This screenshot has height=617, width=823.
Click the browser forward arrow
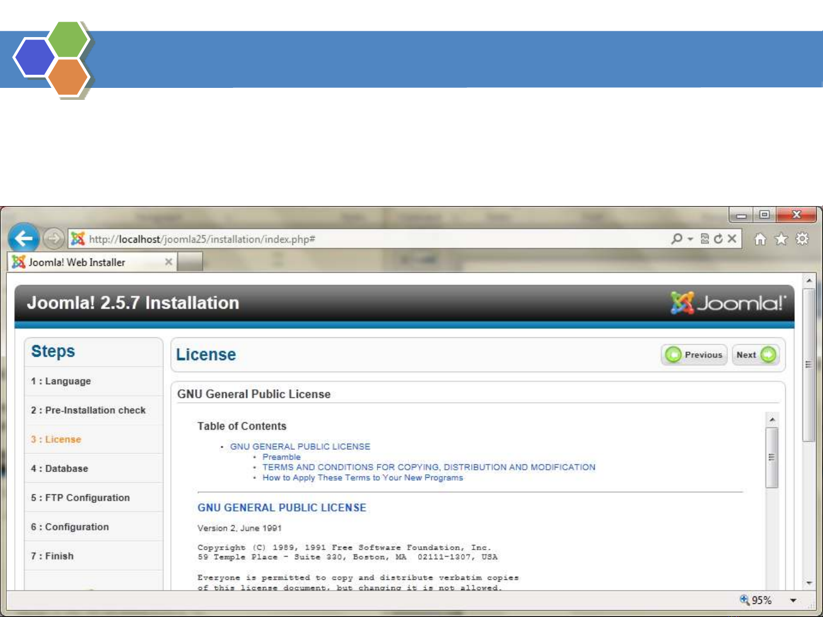[54, 239]
